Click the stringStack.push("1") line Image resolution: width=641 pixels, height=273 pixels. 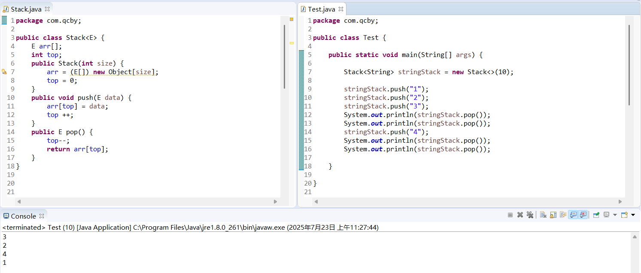pyautogui.click(x=386, y=89)
